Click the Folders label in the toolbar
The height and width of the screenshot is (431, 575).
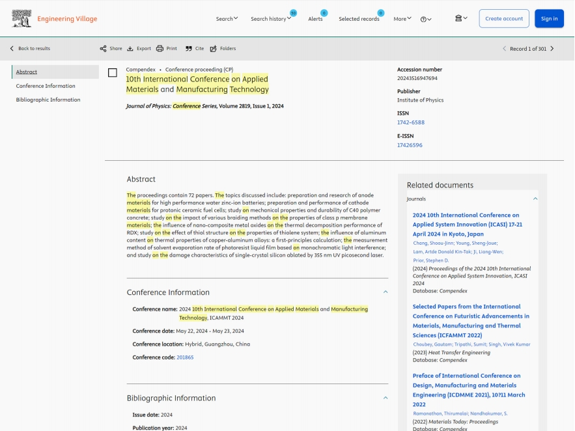[228, 48]
